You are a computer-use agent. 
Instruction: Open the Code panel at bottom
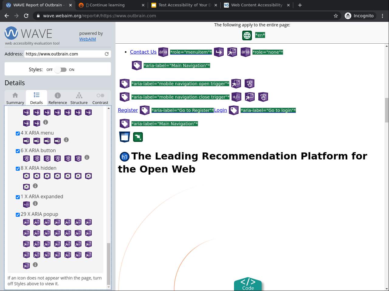click(248, 284)
